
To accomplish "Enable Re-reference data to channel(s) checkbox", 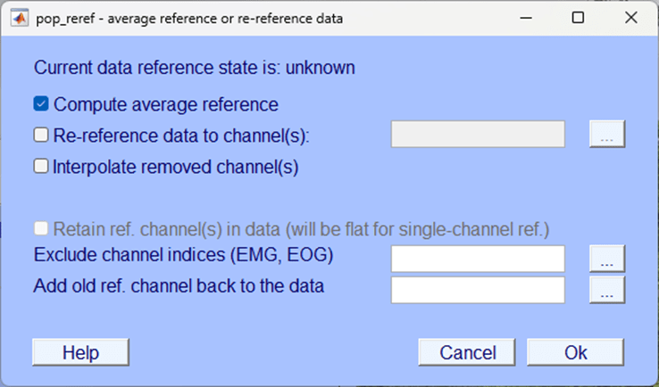I will point(41,136).
